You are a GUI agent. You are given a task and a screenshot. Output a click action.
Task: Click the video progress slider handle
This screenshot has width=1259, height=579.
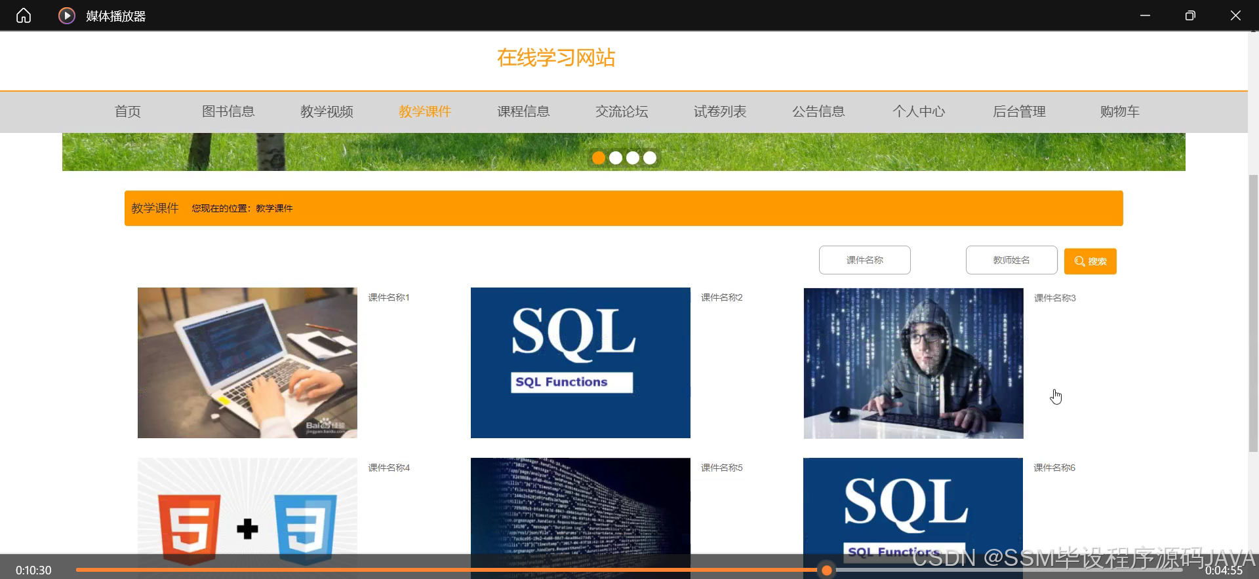[x=827, y=570]
